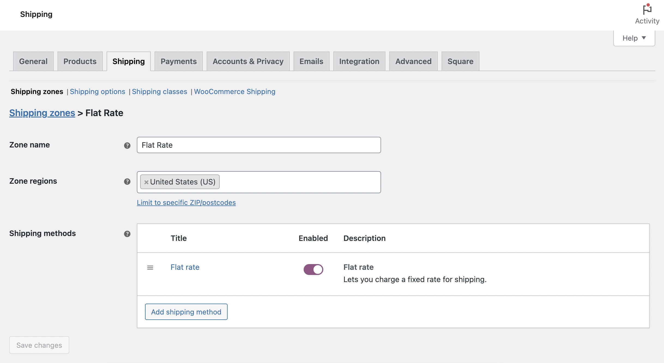Click Limit to specific ZIP/postcodes link
Image resolution: width=664 pixels, height=363 pixels.
pos(186,202)
